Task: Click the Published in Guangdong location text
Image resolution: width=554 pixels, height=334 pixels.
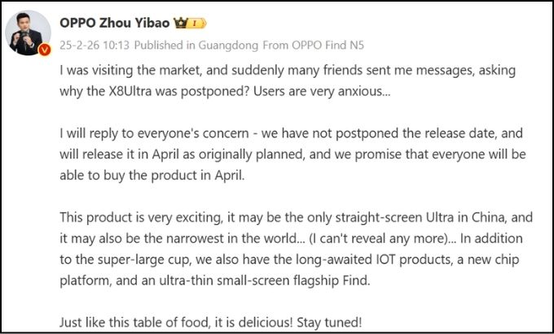Action: pyautogui.click(x=196, y=46)
